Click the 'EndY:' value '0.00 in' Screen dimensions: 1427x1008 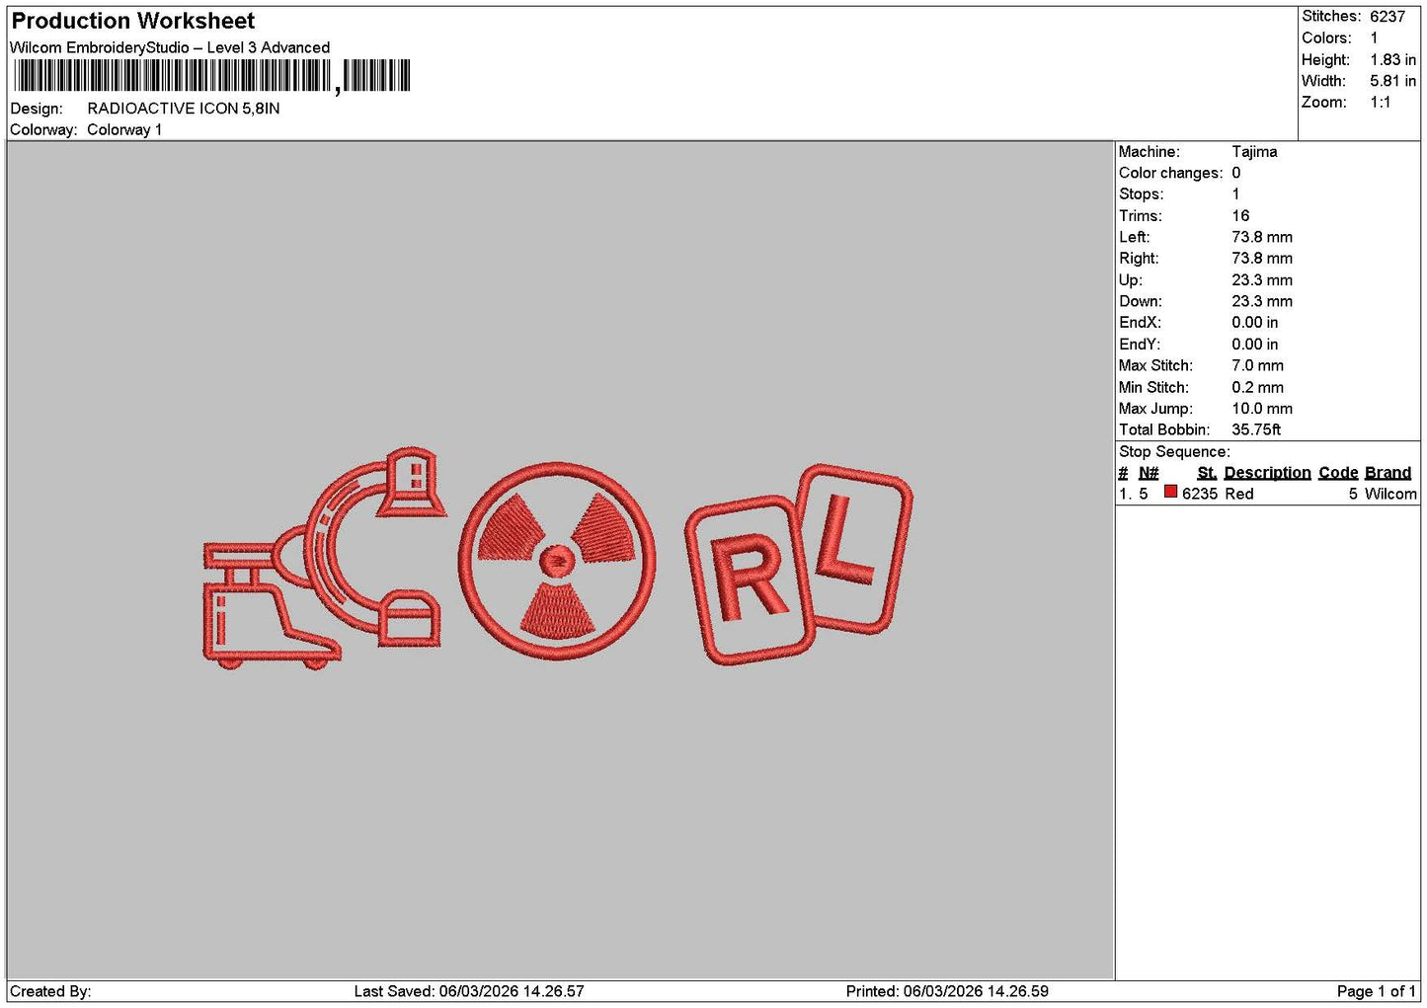1254,345
